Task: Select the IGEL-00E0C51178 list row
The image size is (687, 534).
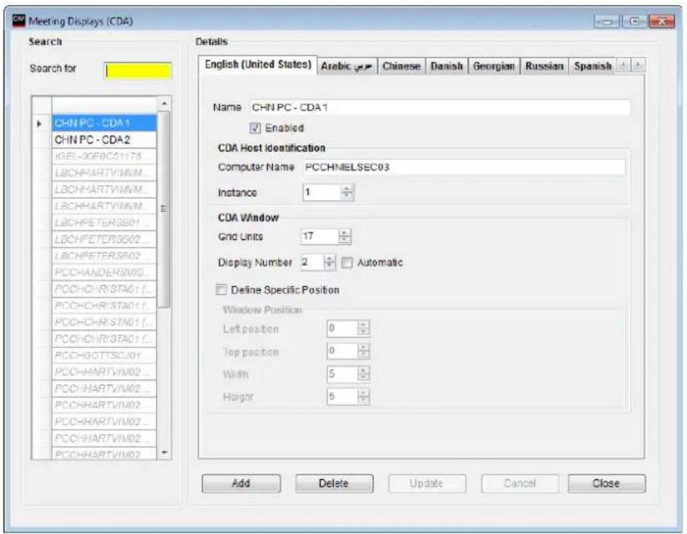Action: (x=104, y=156)
